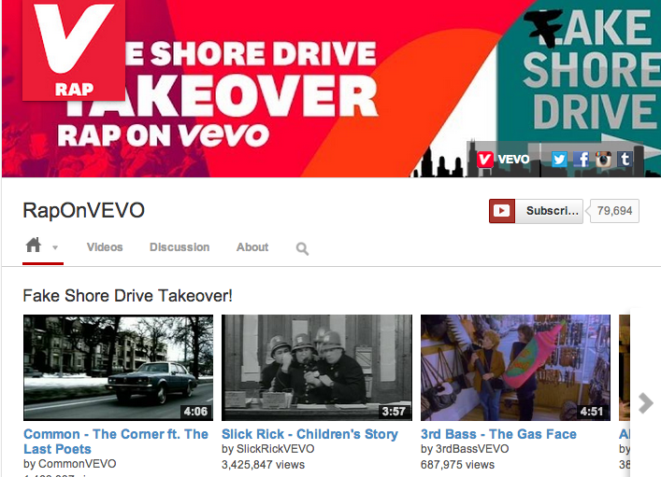Visit the SlickRickVEVO channel link

pyautogui.click(x=275, y=449)
